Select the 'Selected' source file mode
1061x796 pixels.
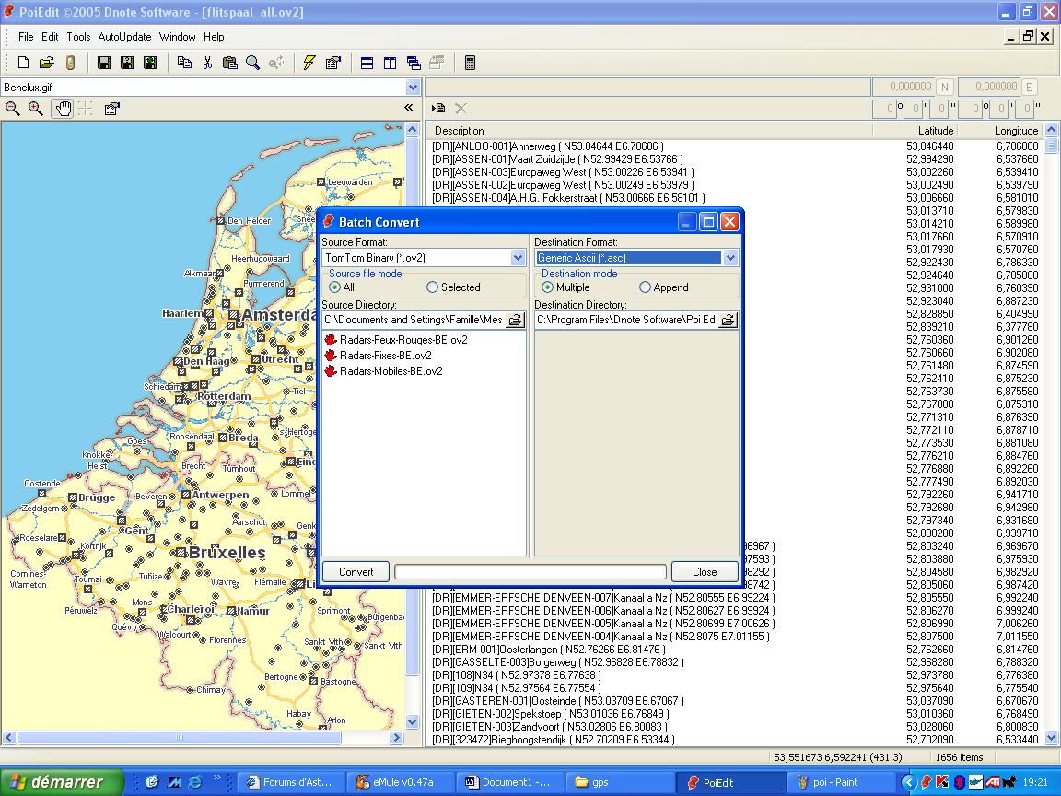point(433,287)
